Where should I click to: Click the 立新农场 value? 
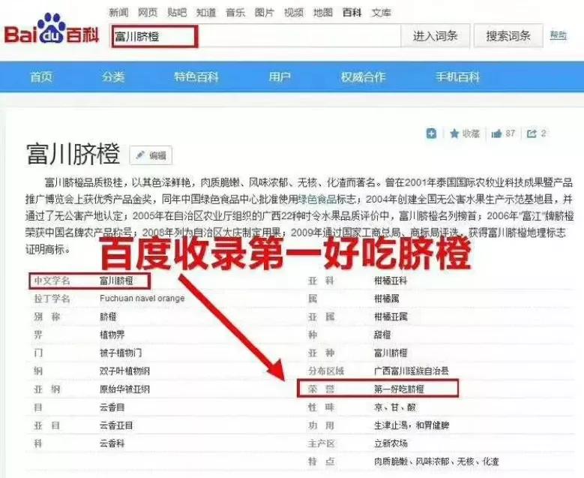tap(391, 443)
